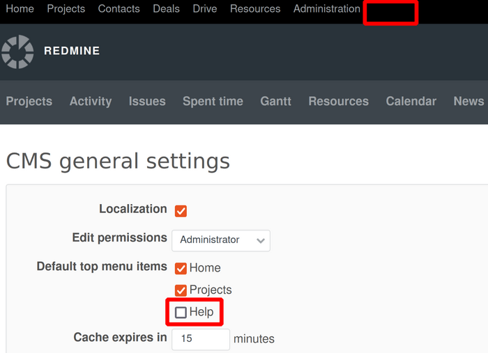Open Home in the top menu
The width and height of the screenshot is (488, 353).
pyautogui.click(x=20, y=9)
